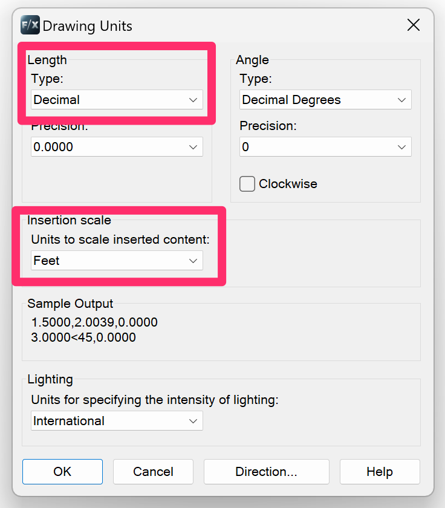This screenshot has width=445, height=508.
Task: Click the Angle group label
Action: pos(252,59)
